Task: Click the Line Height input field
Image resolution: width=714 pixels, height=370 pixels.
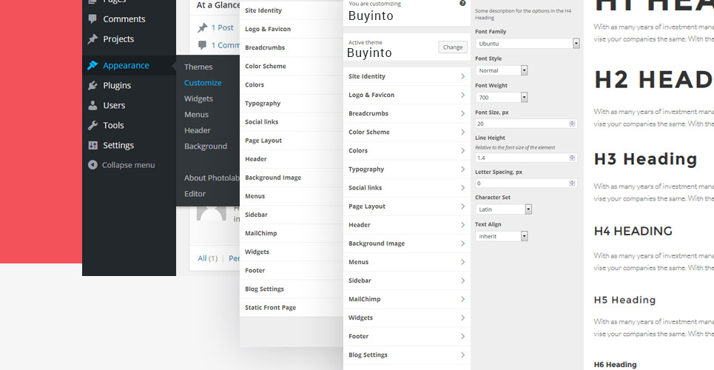Action: pos(522,158)
